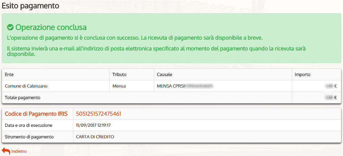Click the Esito pagamento page title
This screenshot has height=156, width=343.
(x=30, y=6)
